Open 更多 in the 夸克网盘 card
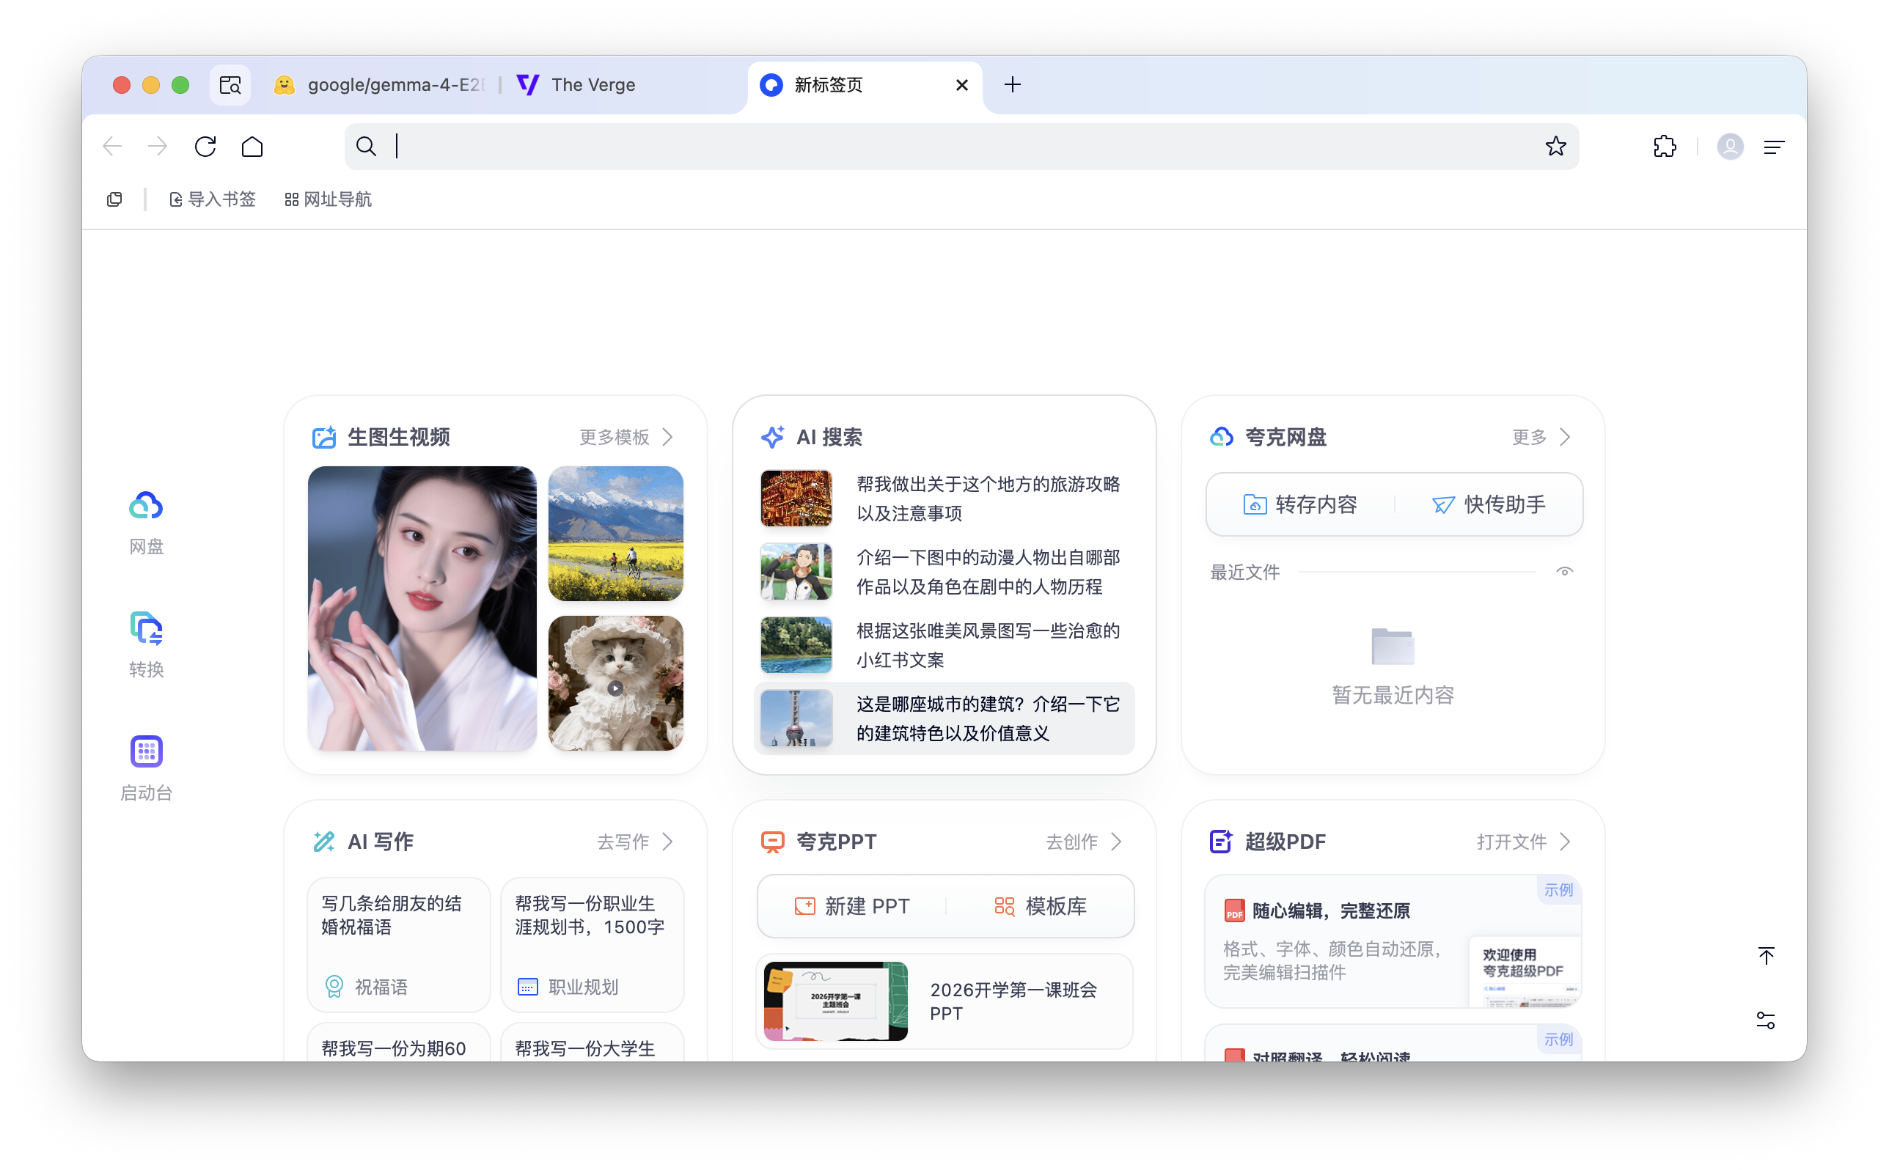1889x1170 pixels. 1540,436
